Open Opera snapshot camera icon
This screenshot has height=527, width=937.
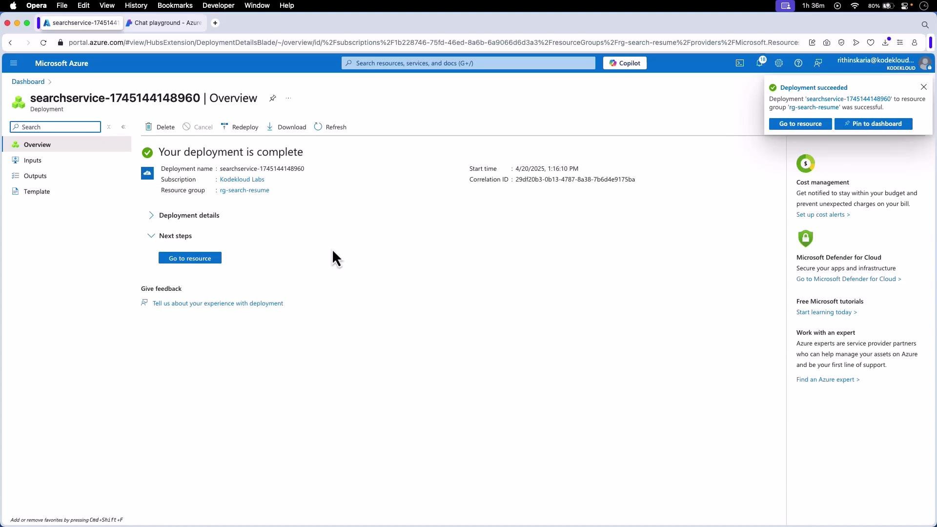pyautogui.click(x=827, y=43)
